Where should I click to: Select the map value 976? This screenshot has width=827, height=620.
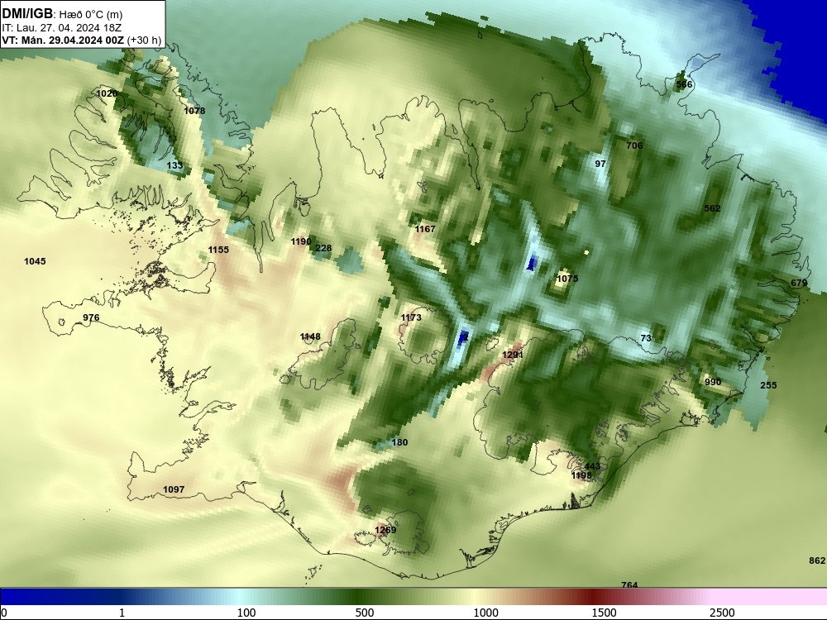click(x=91, y=318)
